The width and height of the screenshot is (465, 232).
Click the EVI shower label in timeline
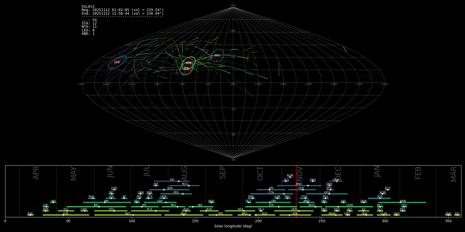pyautogui.click(x=457, y=214)
